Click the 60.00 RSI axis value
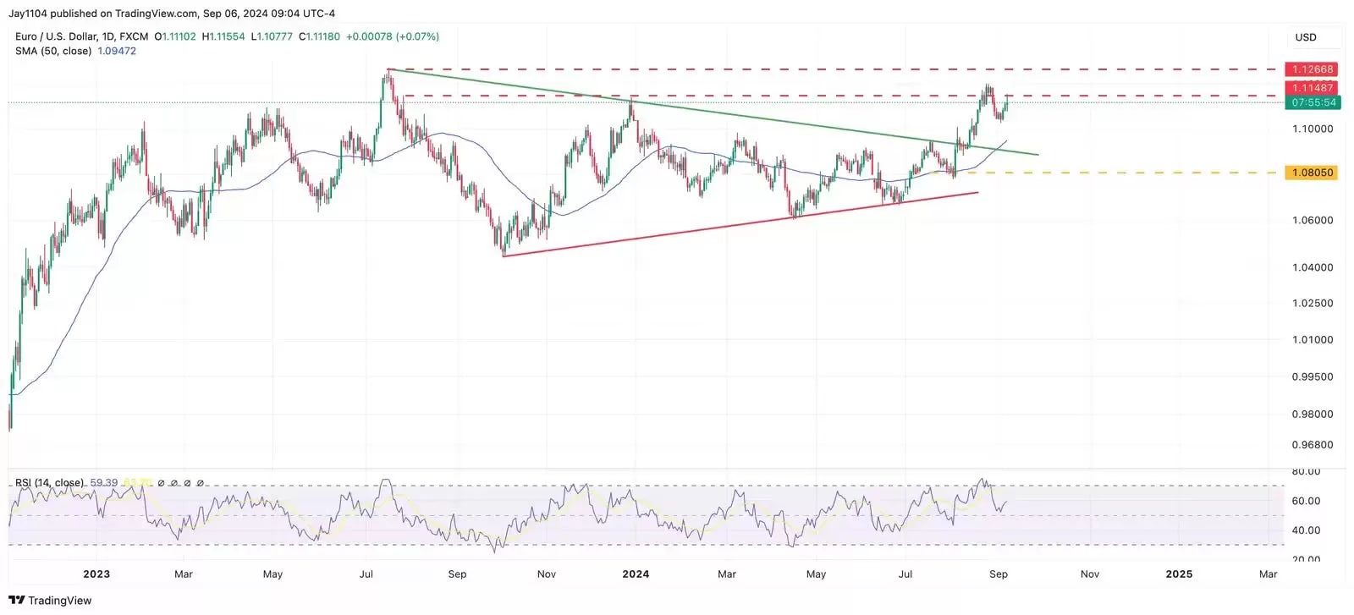The width and height of the screenshot is (1354, 615). [1306, 501]
